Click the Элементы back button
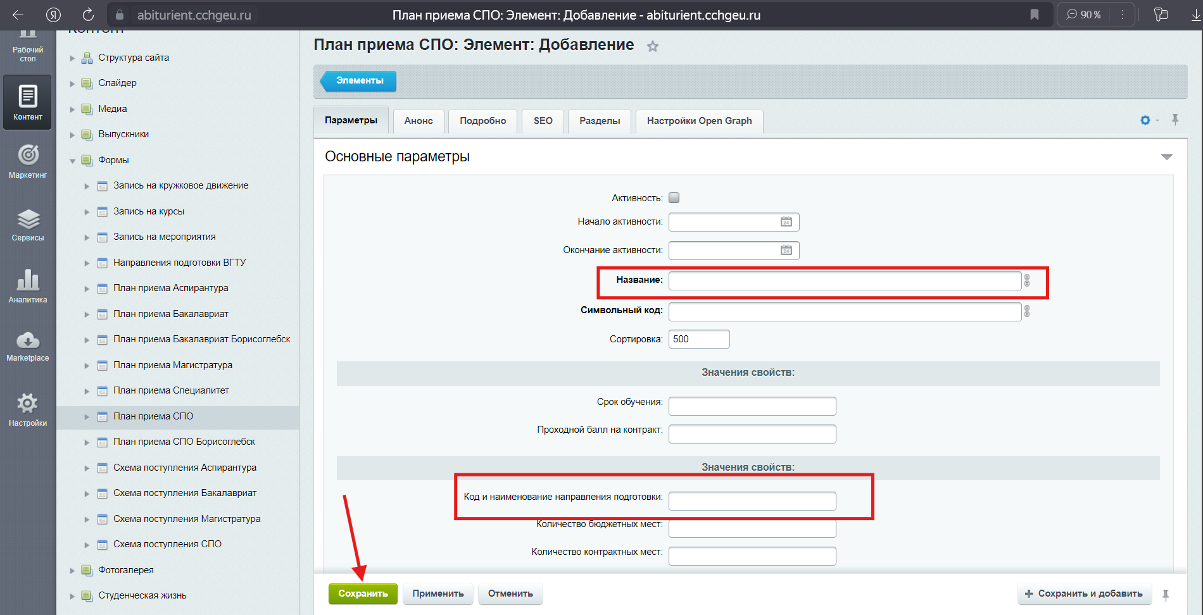 [359, 81]
